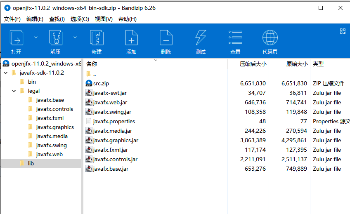The image size is (350, 214).
Task: Click the Extract (解压) toolbar icon
Action: click(56, 38)
